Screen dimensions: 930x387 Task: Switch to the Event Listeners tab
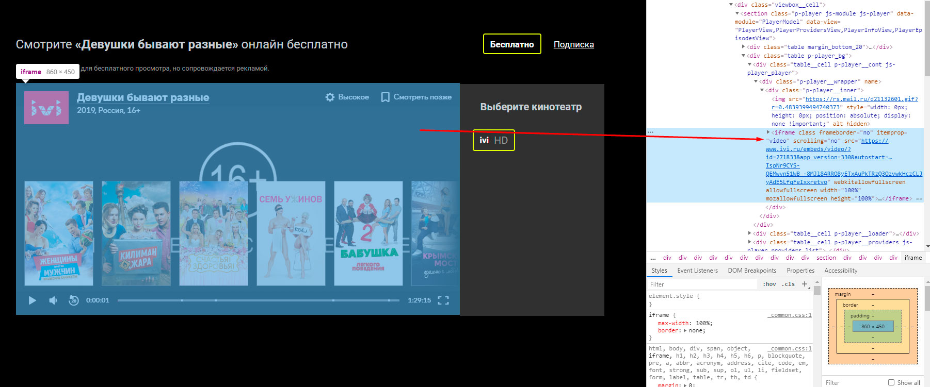pos(697,271)
